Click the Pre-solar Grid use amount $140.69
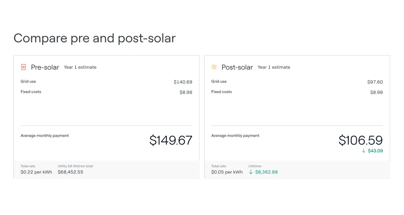This screenshot has height=215, width=404. [x=183, y=82]
